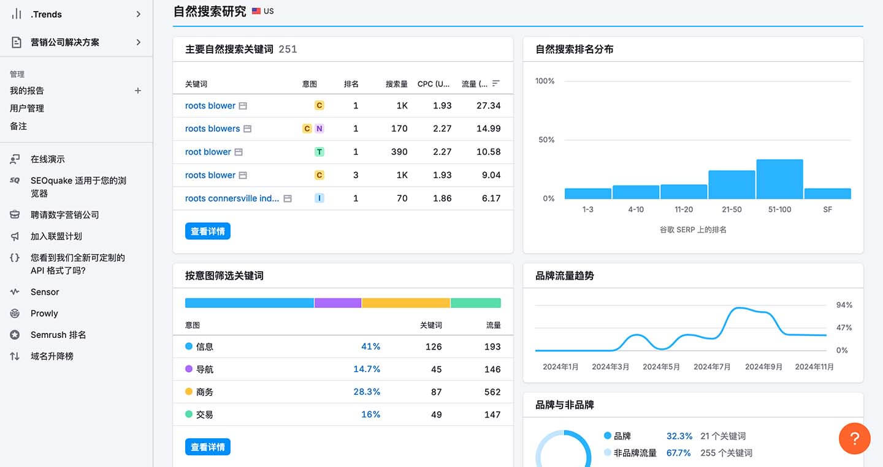Click the US flag database indicator
Screen dimensions: 883x467
click(256, 11)
